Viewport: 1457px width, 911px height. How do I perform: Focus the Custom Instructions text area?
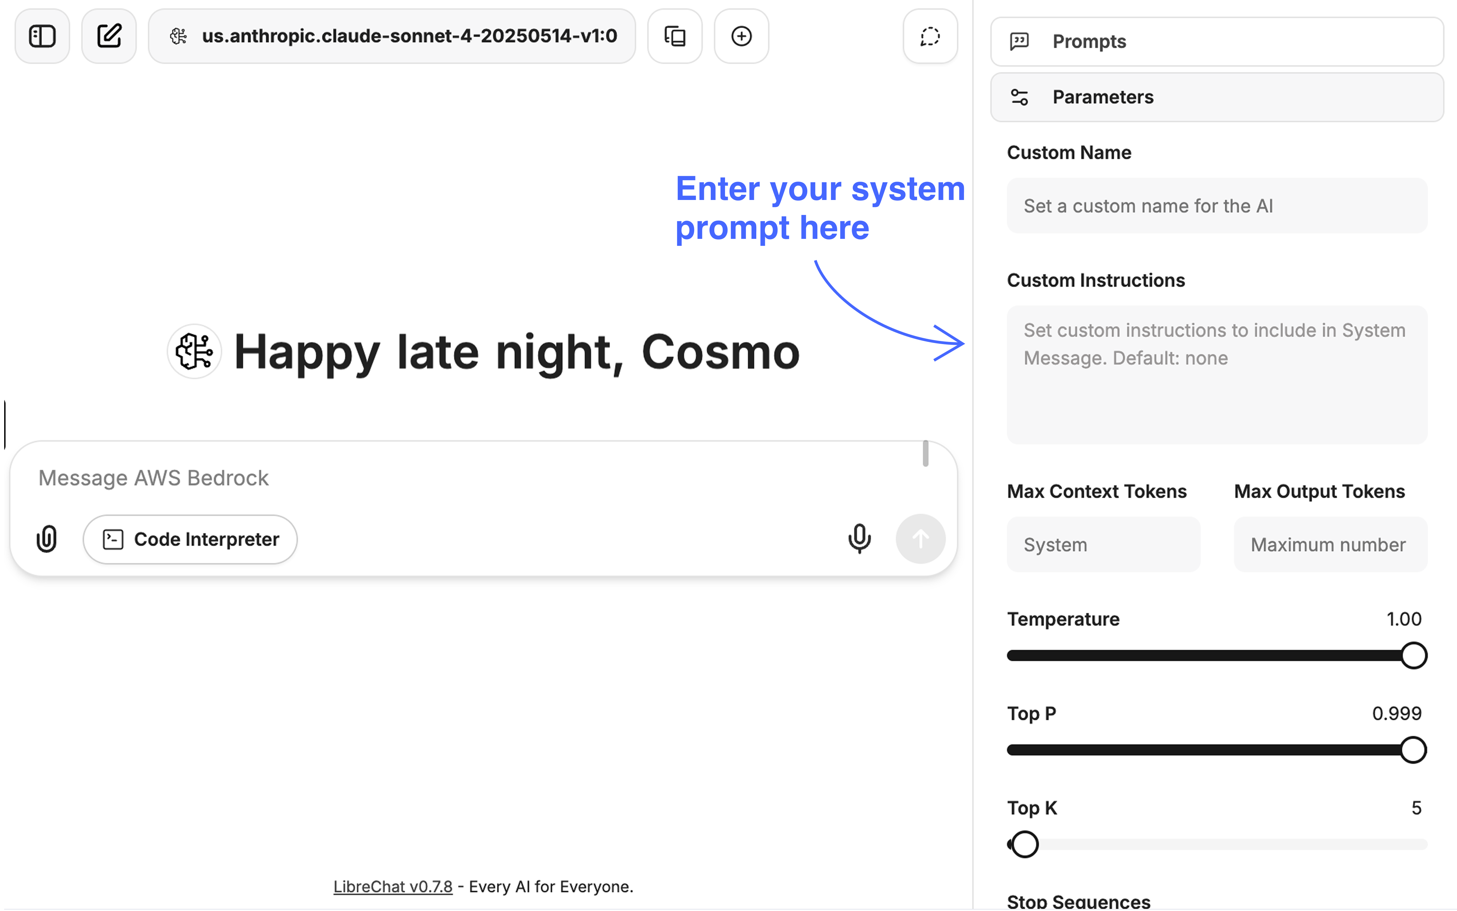[x=1217, y=375]
